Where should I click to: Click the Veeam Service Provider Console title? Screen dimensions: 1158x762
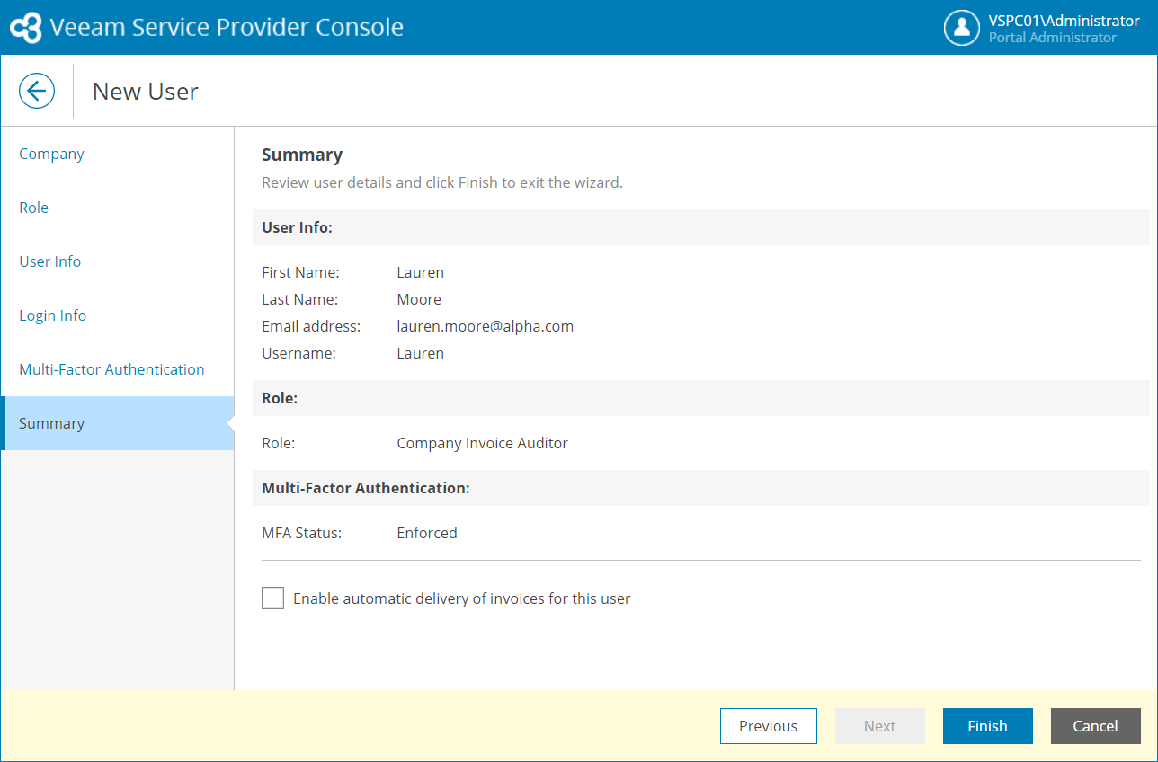pyautogui.click(x=227, y=28)
